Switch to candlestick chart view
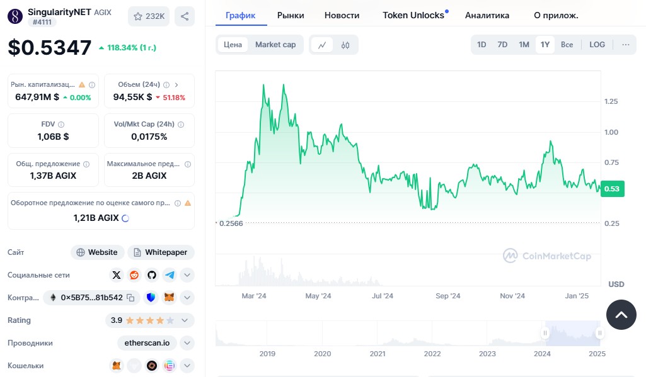 pos(345,45)
